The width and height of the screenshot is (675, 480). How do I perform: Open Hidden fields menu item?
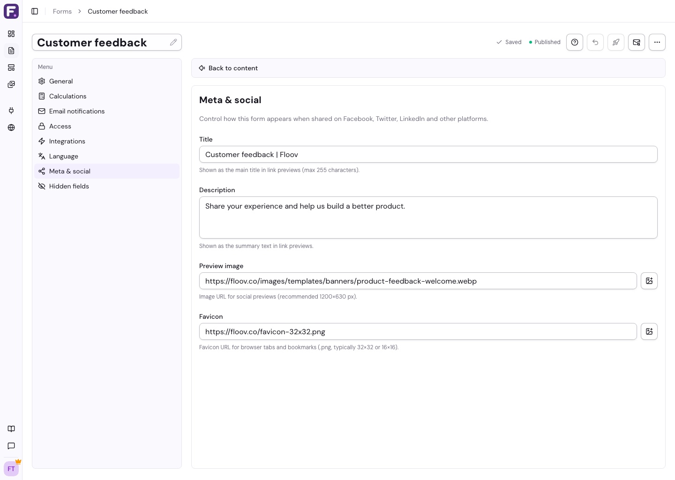[x=107, y=186]
